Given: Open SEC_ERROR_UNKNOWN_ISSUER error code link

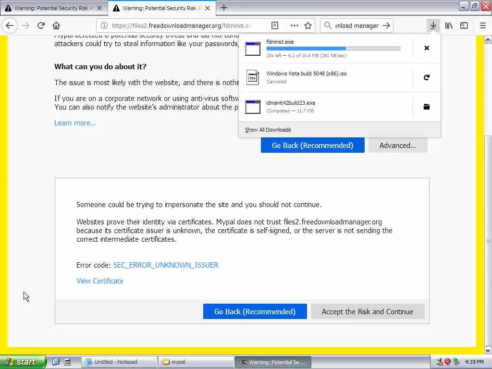Looking at the screenshot, I should coord(166,265).
